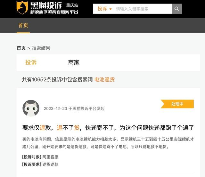Image resolution: width=205 pixels, height=177 pixels.
Task: Click the 黑猫投诉 site title logo text
Action: pyautogui.click(x=46, y=5)
